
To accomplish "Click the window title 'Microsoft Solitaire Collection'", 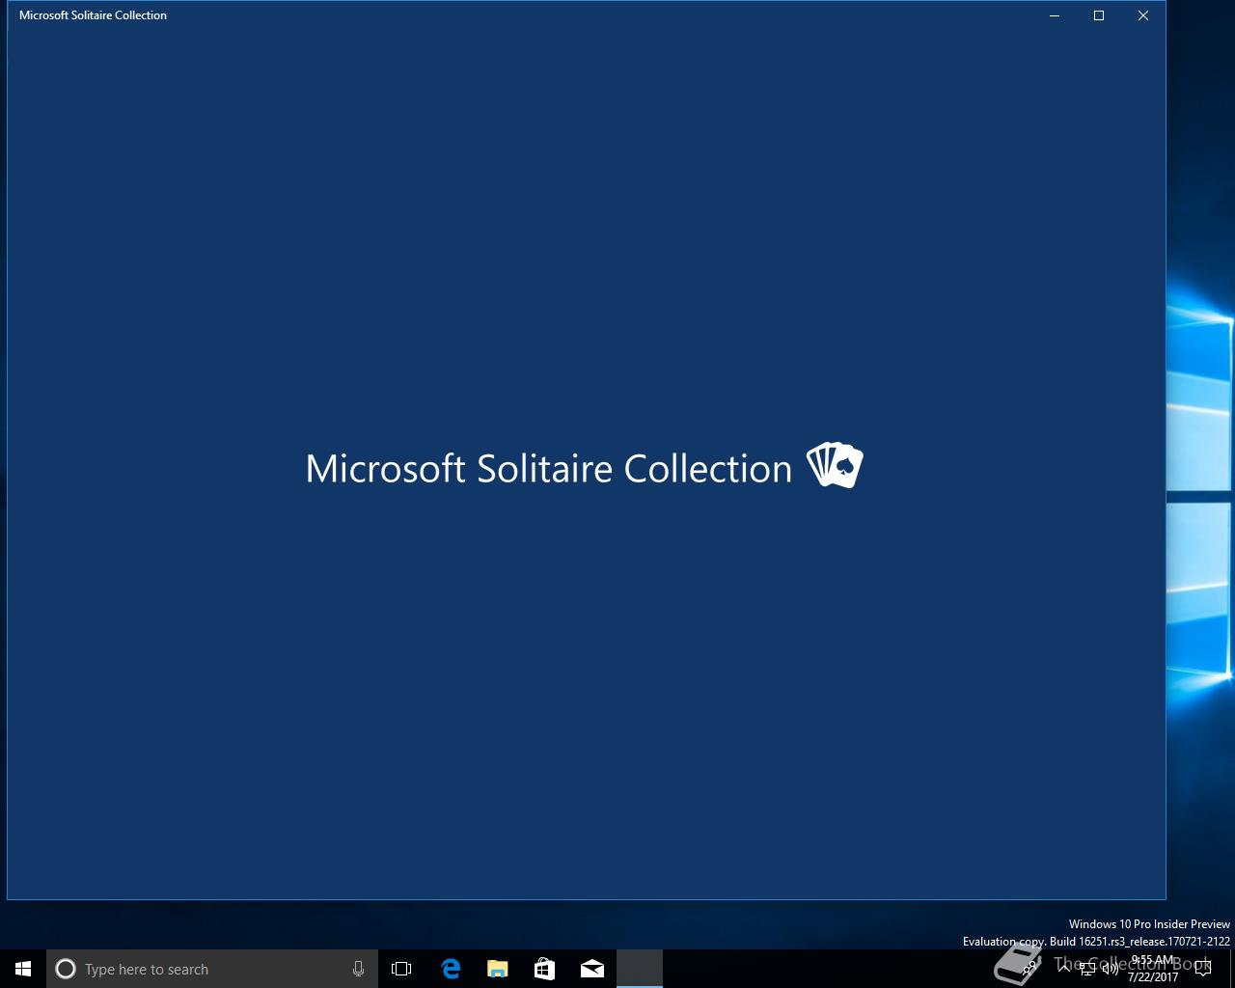I will pyautogui.click(x=93, y=15).
